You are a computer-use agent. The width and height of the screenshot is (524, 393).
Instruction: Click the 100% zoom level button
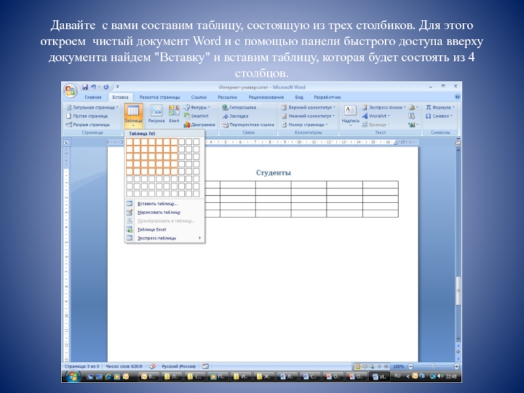(x=398, y=367)
